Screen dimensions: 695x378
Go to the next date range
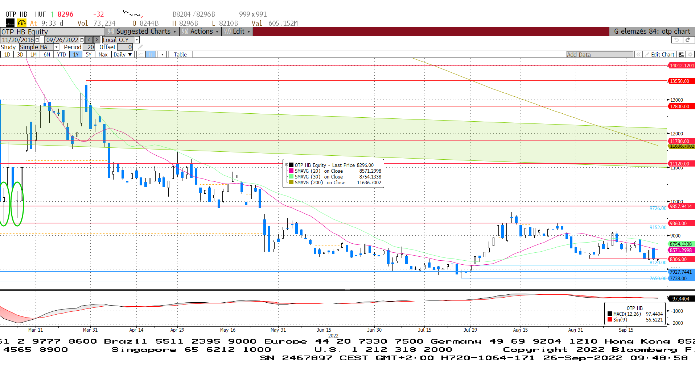tap(96, 40)
